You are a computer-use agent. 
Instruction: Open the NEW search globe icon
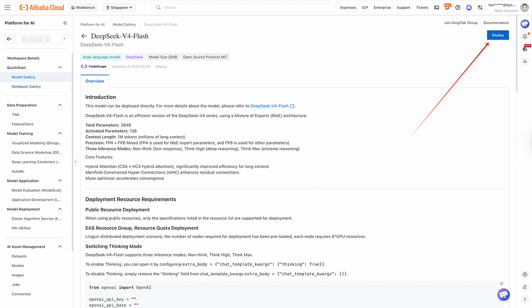pyautogui.click(x=525, y=48)
